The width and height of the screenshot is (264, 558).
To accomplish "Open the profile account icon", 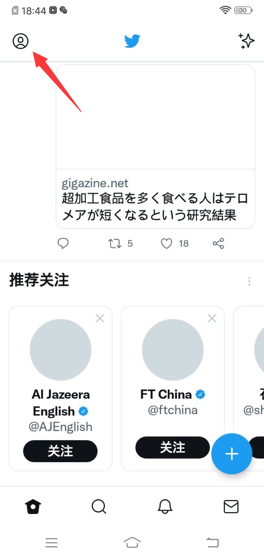I will pos(20,41).
